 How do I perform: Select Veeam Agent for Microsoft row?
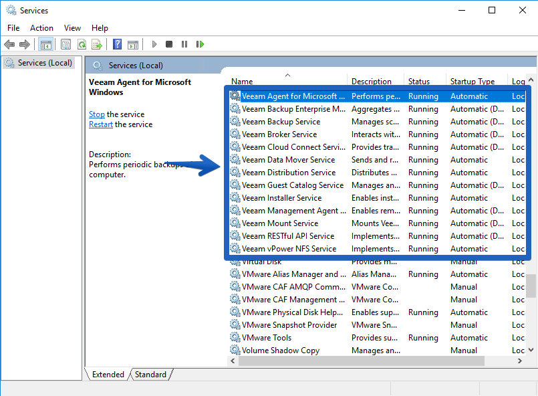tap(377, 96)
